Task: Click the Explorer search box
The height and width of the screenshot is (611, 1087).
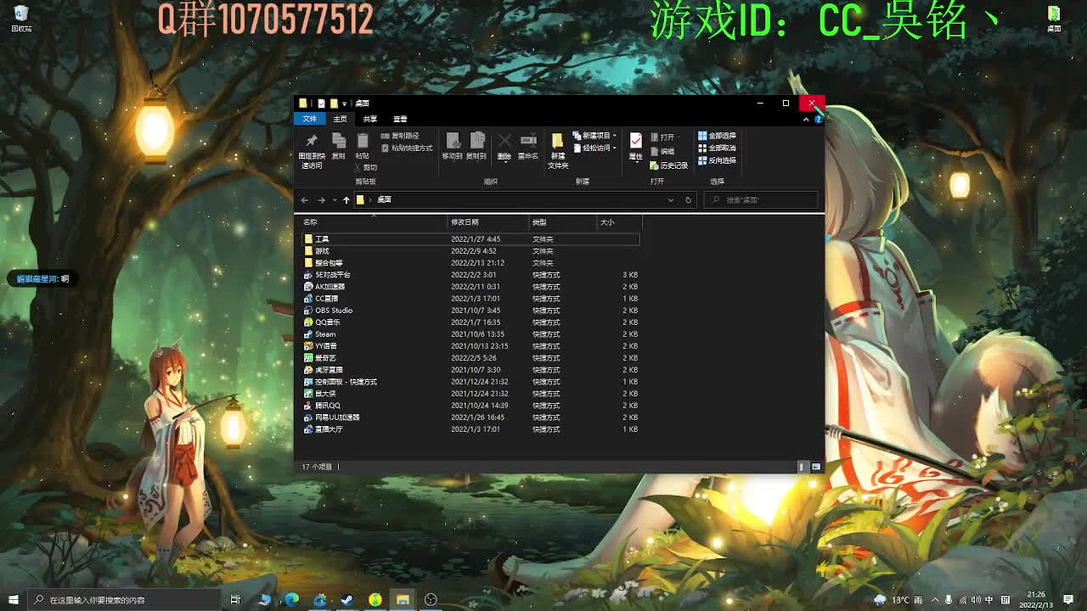Action: click(764, 200)
